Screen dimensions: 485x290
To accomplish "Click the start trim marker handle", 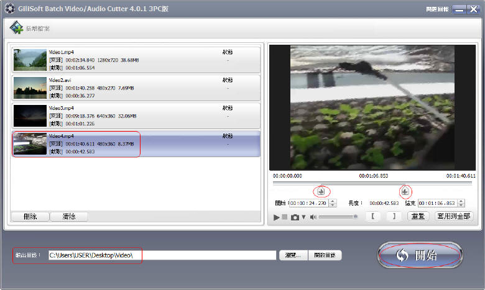I will point(321,191).
